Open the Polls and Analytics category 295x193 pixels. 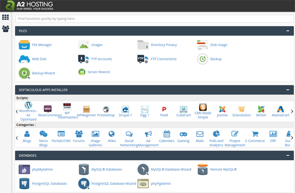point(216,138)
